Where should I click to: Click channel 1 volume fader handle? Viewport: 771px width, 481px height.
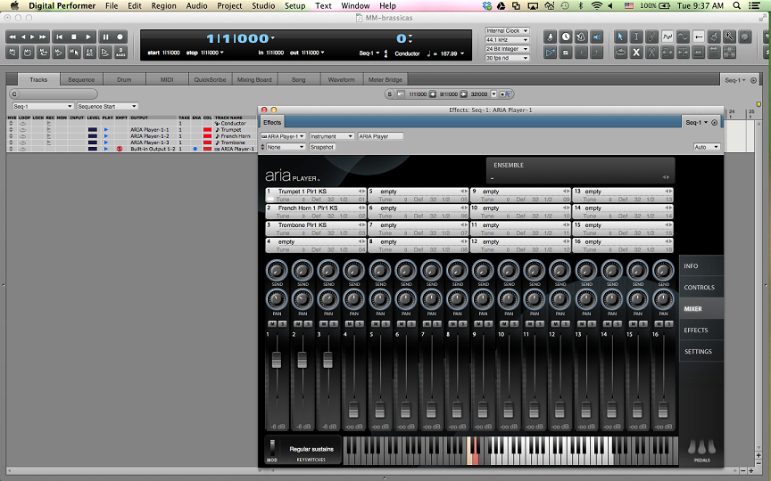[277, 359]
